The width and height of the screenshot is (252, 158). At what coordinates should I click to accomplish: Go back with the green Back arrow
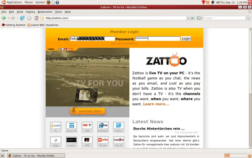click(4, 18)
